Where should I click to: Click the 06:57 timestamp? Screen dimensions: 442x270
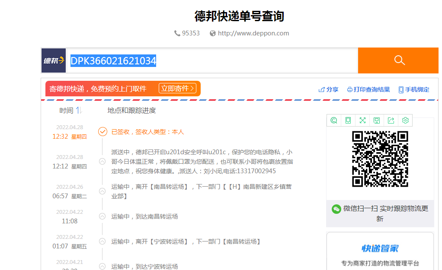click(60, 196)
